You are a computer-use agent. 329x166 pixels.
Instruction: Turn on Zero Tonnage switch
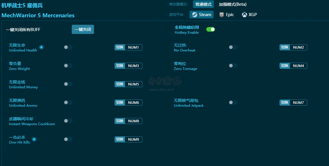pos(233,66)
